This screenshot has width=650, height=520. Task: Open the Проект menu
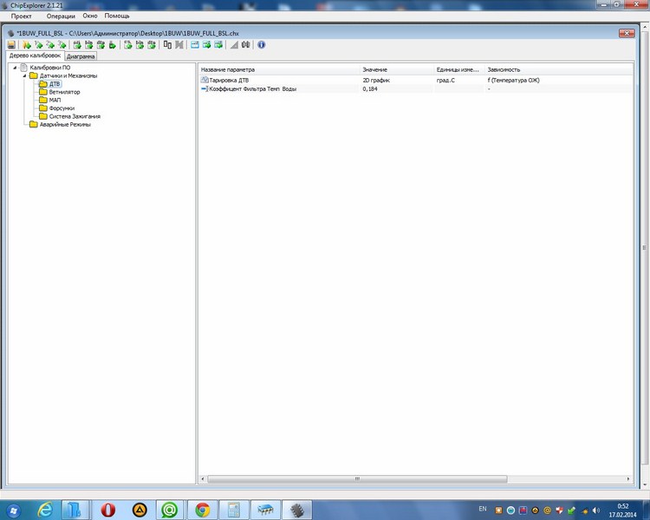22,16
